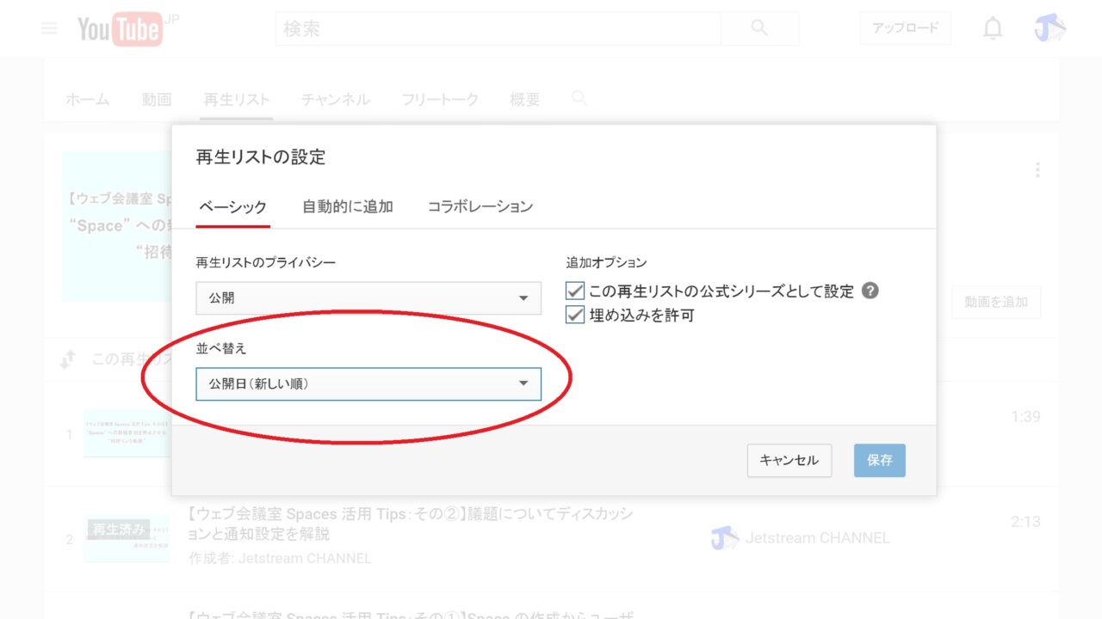
Task: Click the アップロード button
Action: pos(905,28)
